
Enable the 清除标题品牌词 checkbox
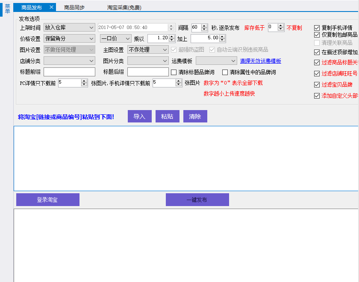pyautogui.click(x=174, y=72)
